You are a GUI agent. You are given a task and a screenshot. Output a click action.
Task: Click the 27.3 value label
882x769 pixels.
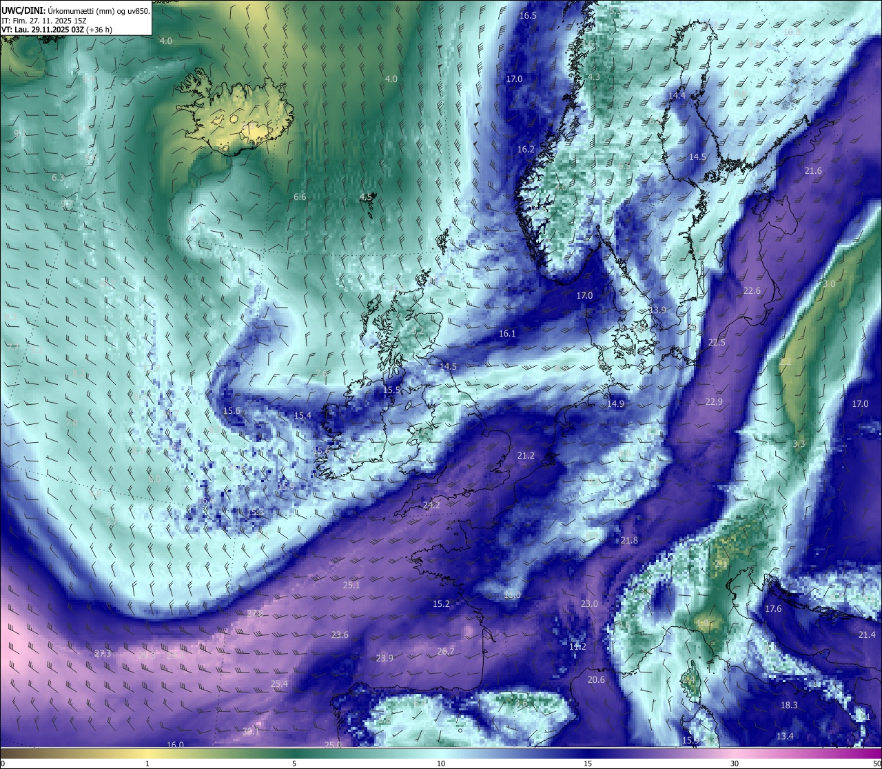[103, 654]
